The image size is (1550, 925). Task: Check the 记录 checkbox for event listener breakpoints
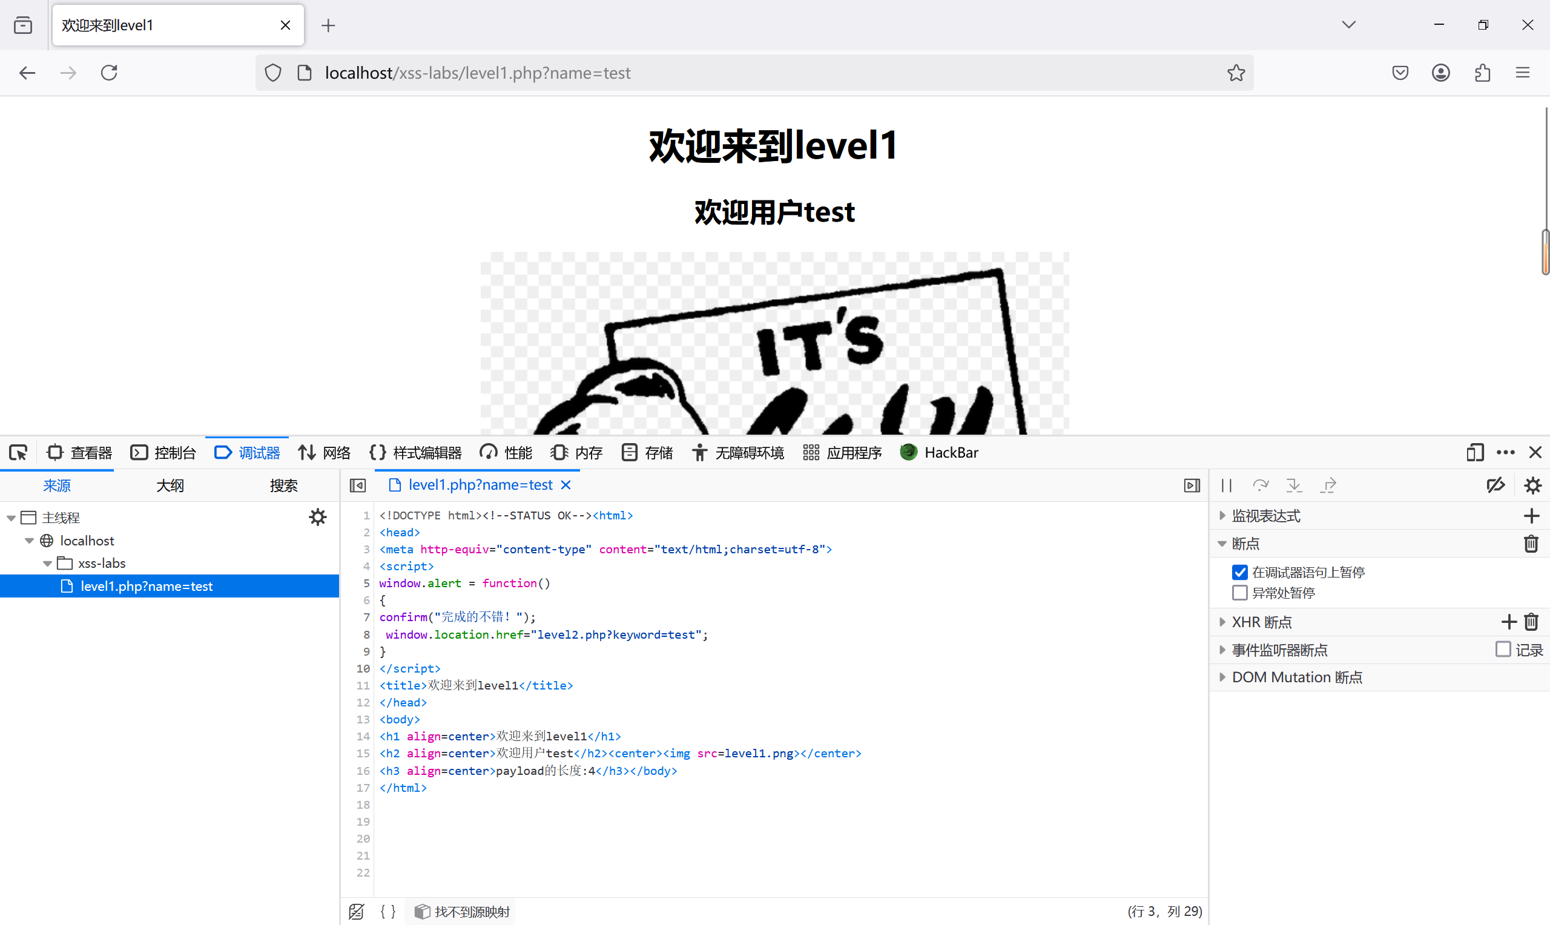click(x=1503, y=650)
